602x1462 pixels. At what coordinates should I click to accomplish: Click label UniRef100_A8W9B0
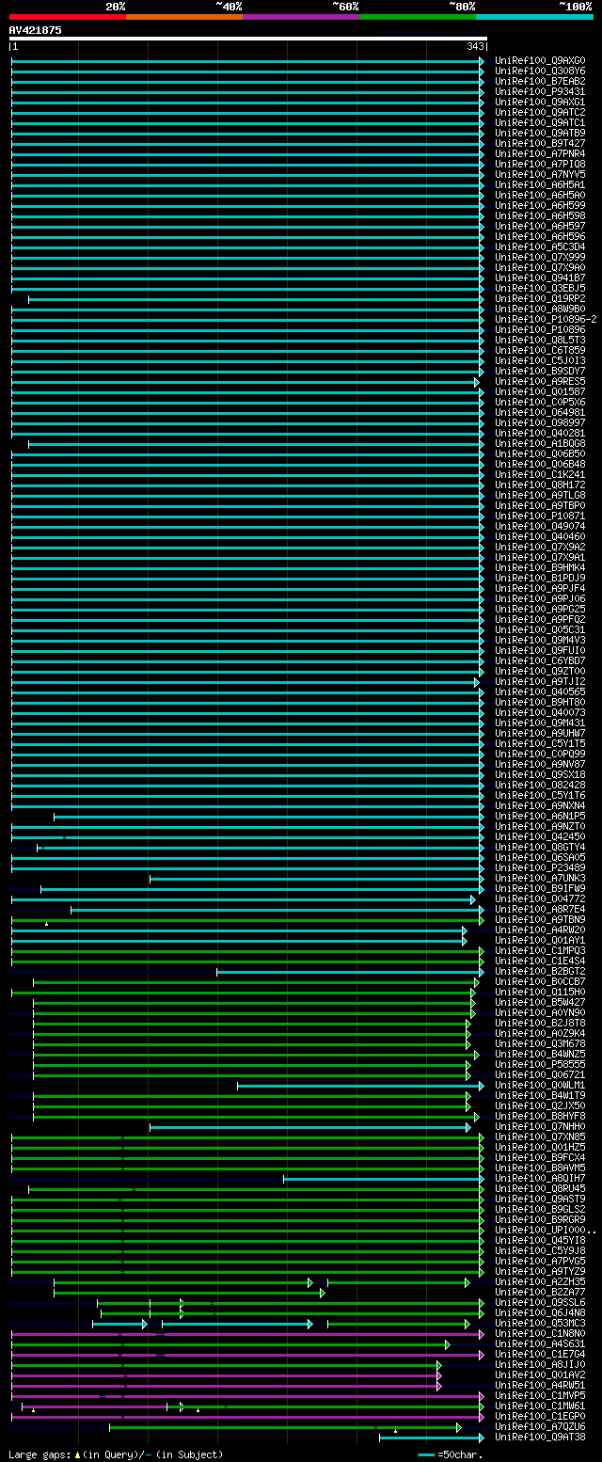(540, 310)
